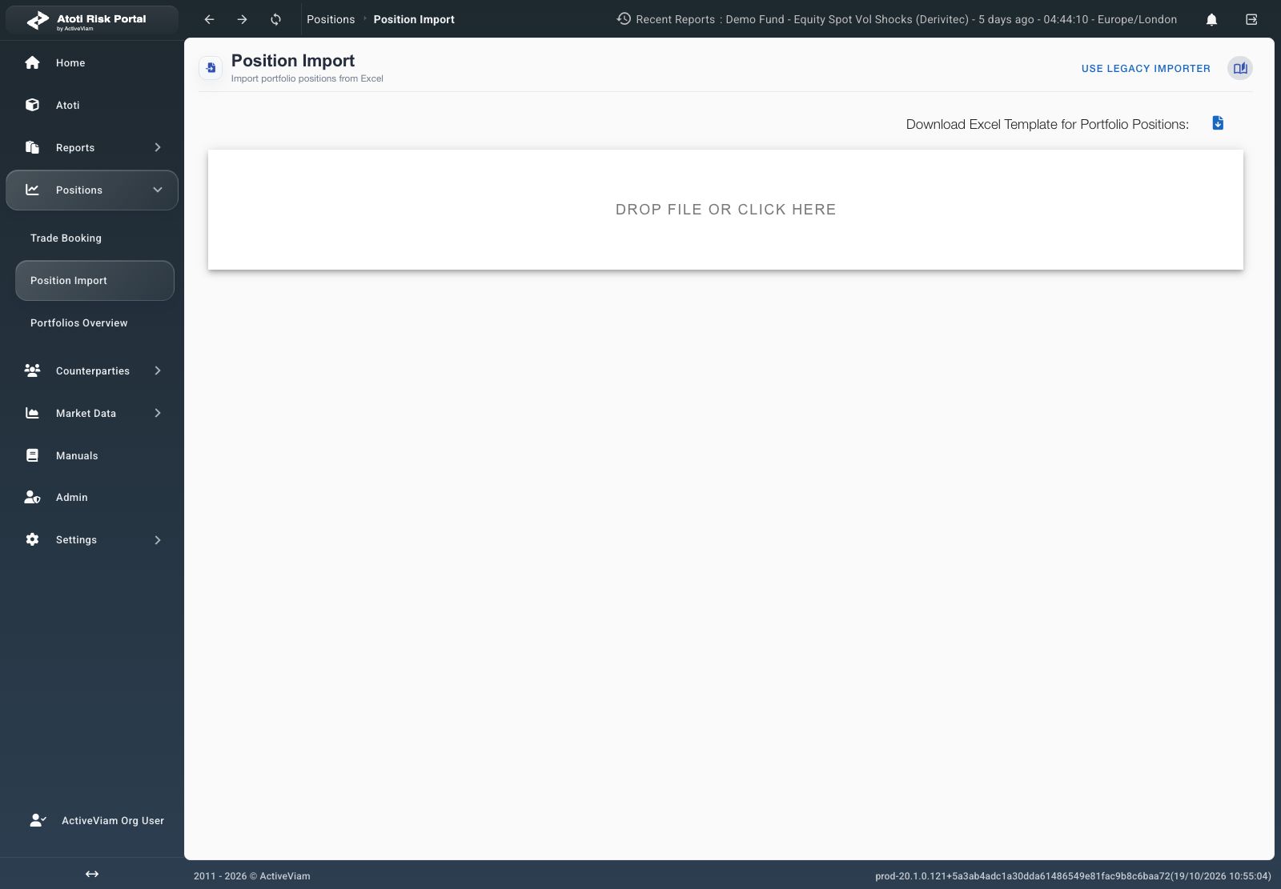Click the Reports documents icon
Screen dimensions: 1281x889
(x=32, y=147)
